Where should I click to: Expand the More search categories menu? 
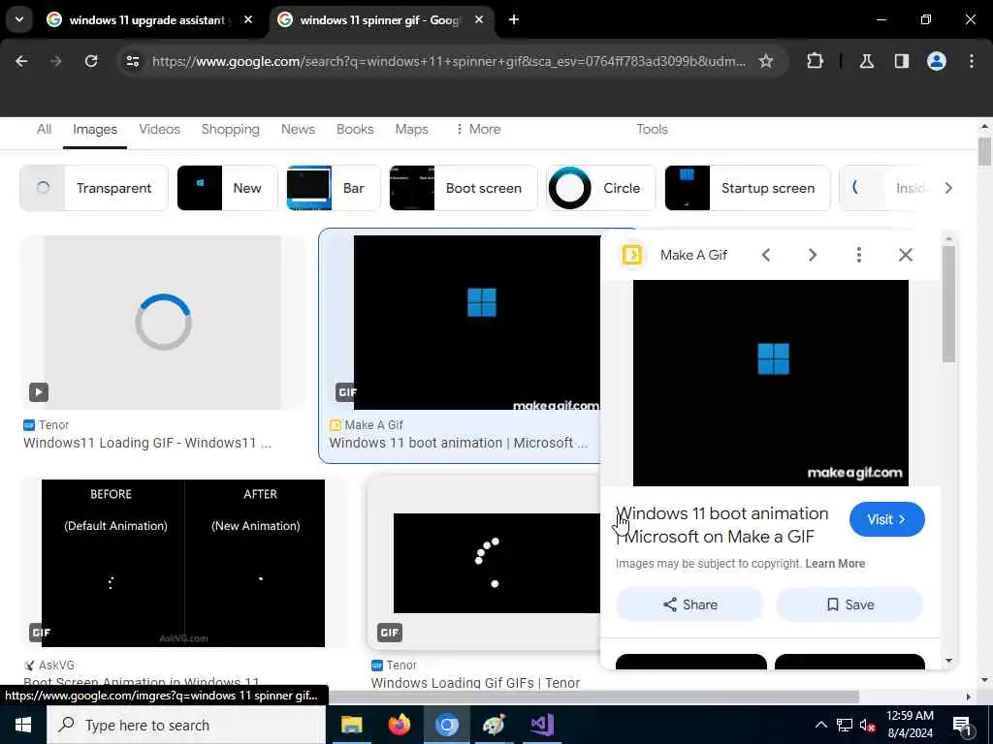[478, 129]
